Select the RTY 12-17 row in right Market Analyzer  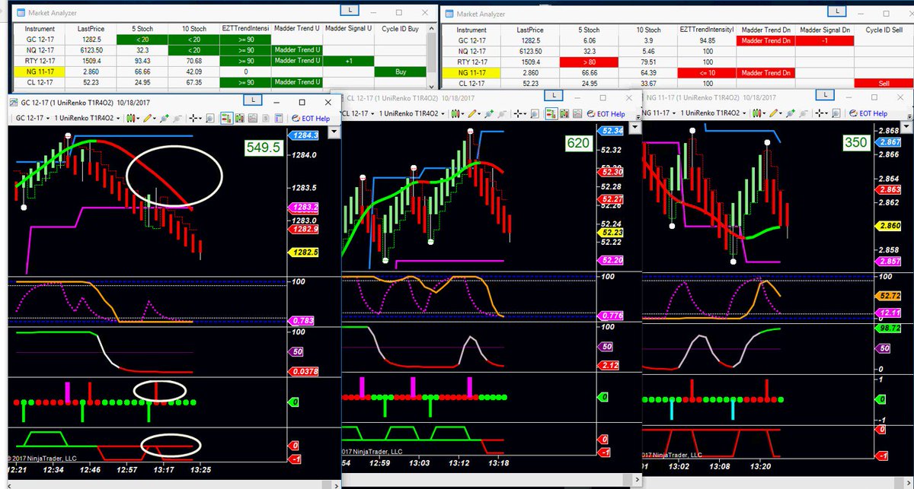pyautogui.click(x=678, y=62)
